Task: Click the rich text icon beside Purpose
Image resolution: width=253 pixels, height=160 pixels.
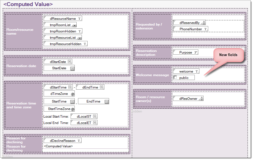Action: coord(195,53)
